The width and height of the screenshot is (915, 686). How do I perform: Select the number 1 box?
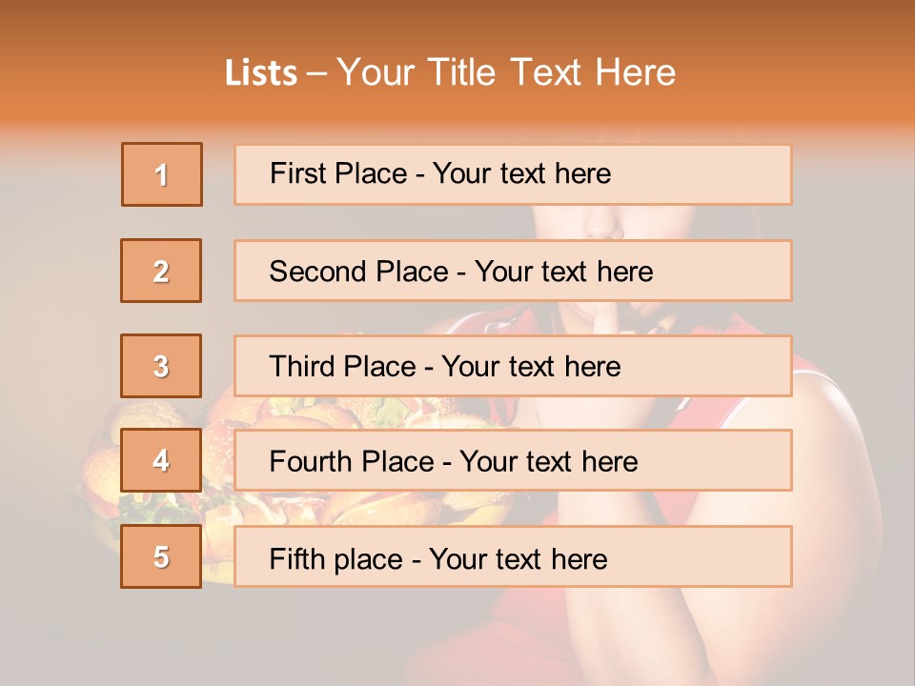162,174
